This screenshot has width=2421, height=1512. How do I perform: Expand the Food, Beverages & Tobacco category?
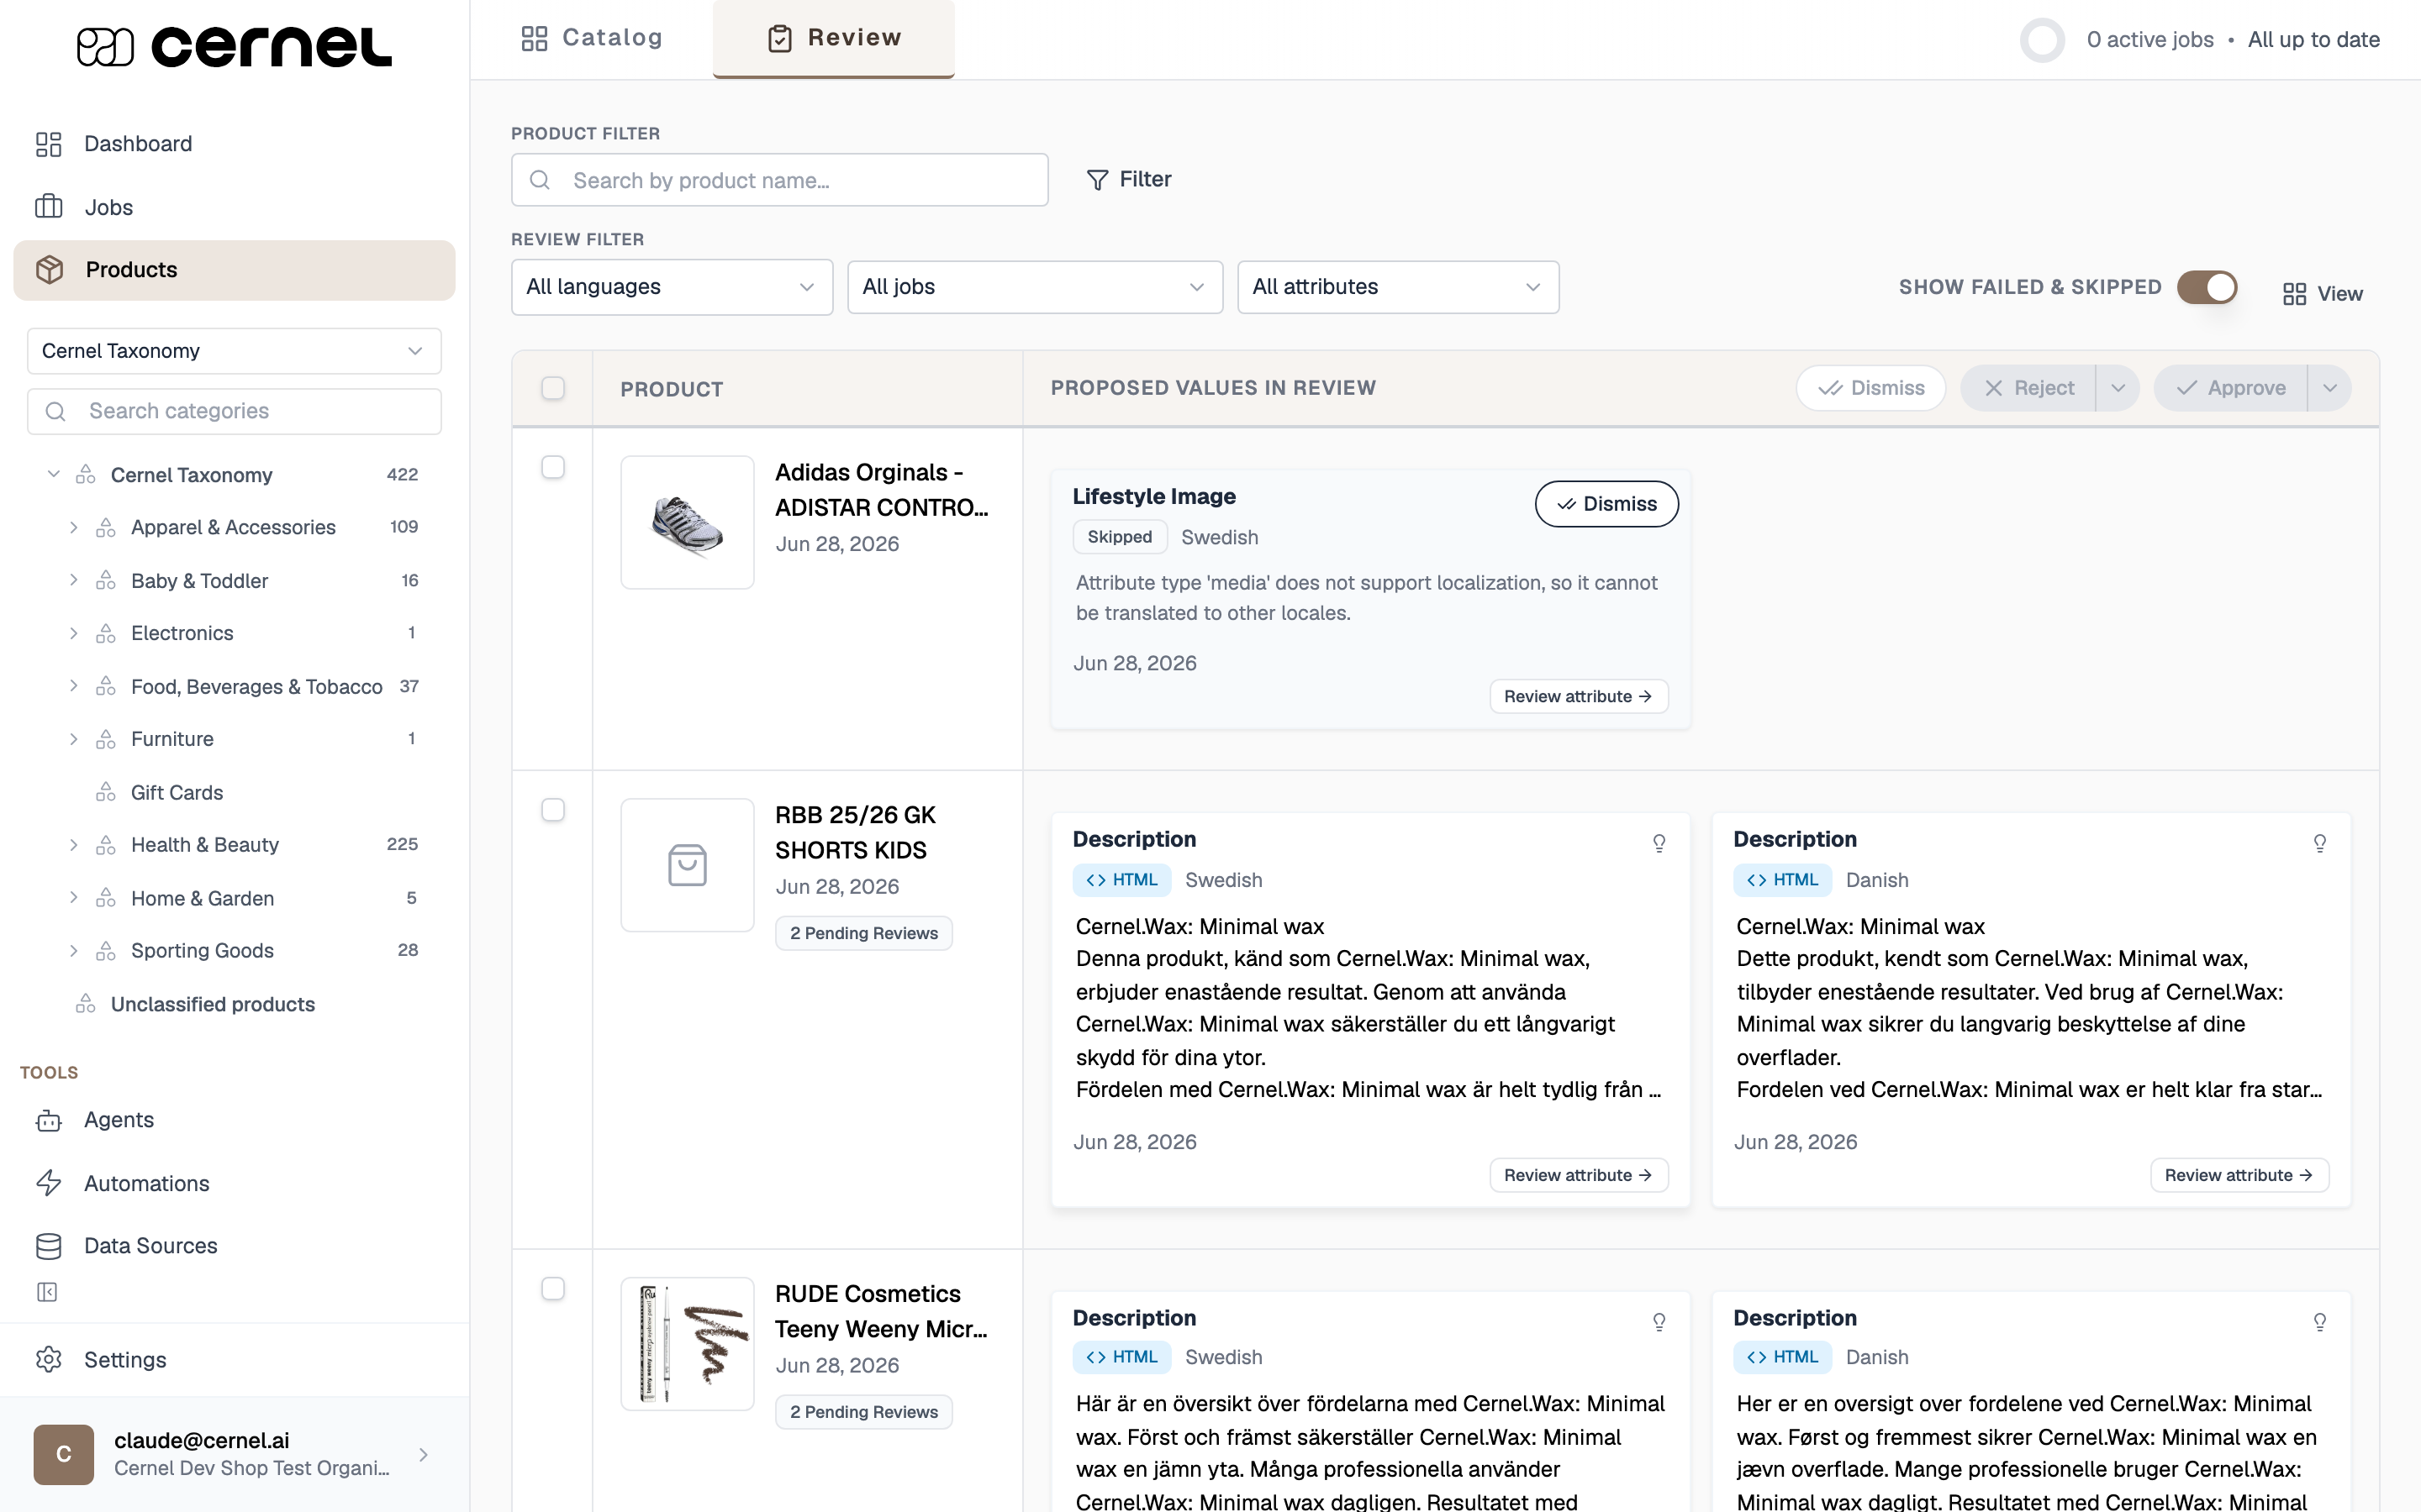[73, 686]
